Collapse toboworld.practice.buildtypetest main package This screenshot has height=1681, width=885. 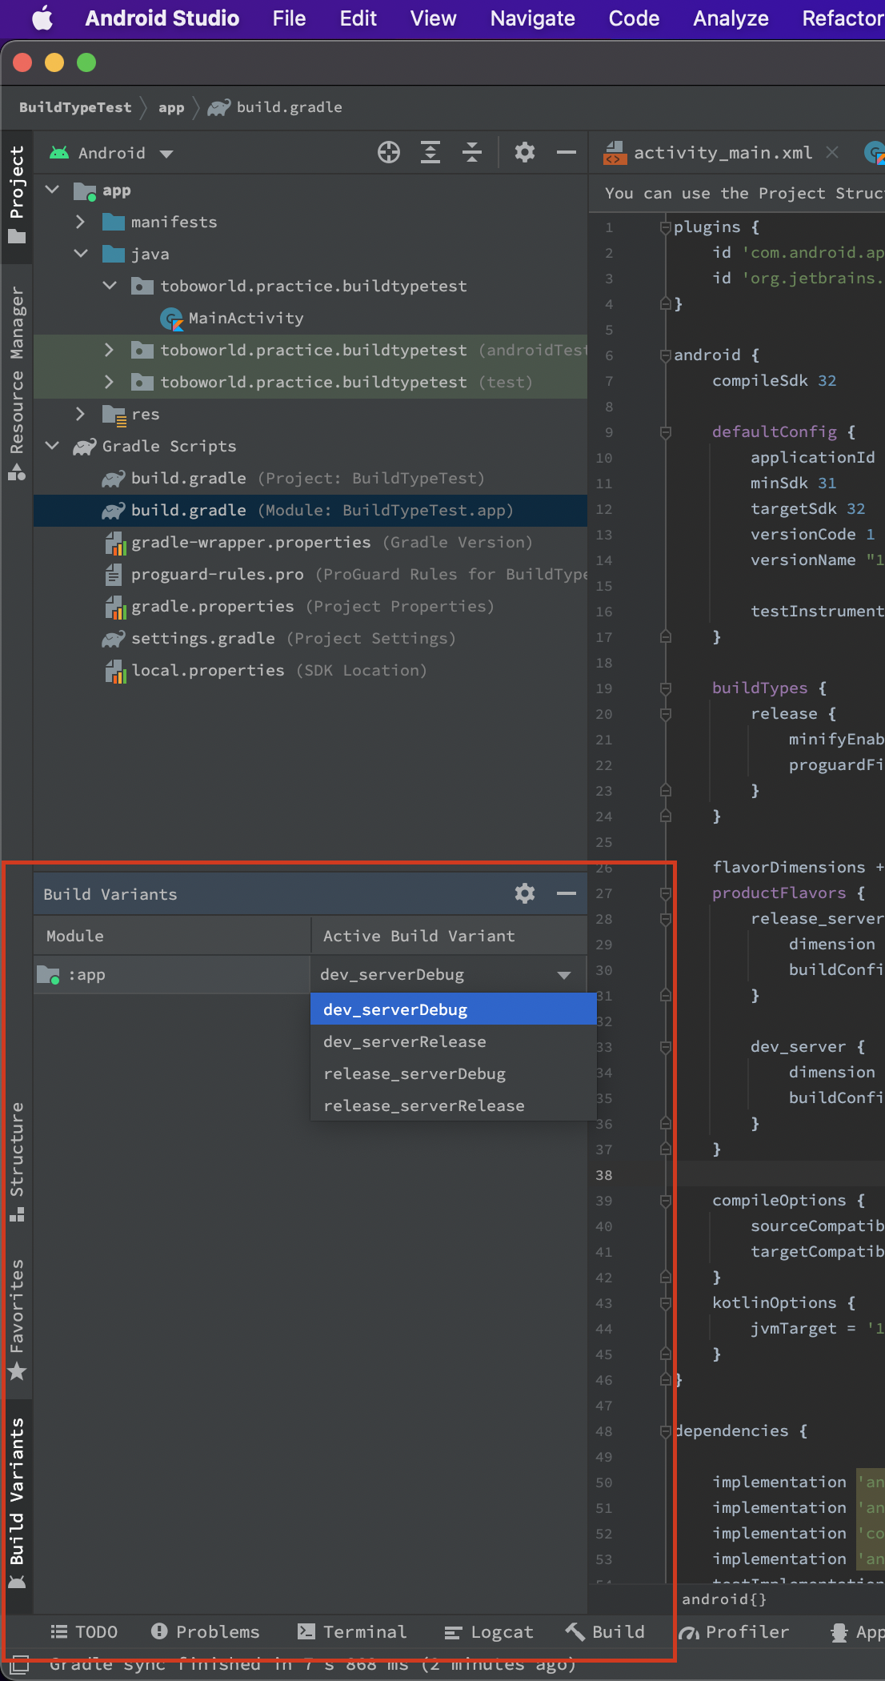(x=110, y=286)
